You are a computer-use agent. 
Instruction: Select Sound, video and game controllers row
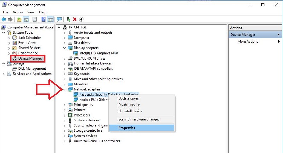pos(91,125)
